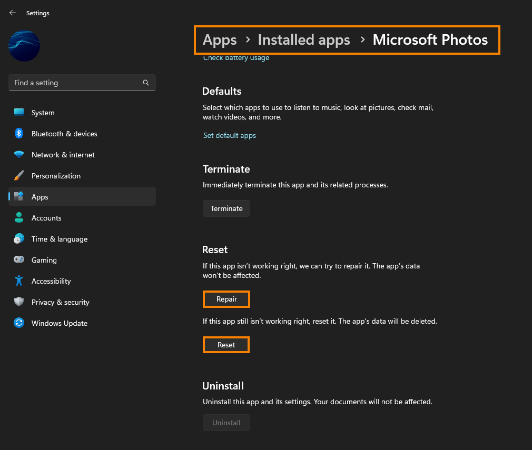Click the Accounts person icon
532x450 pixels.
(19, 217)
